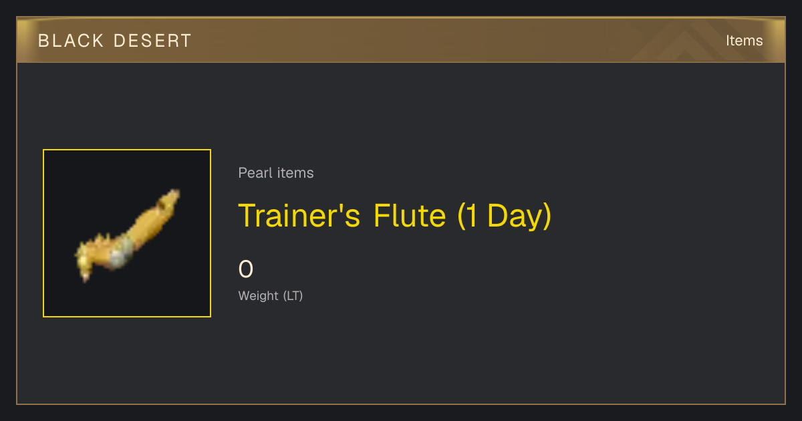Click the feathered end of the flute icon

point(88,259)
